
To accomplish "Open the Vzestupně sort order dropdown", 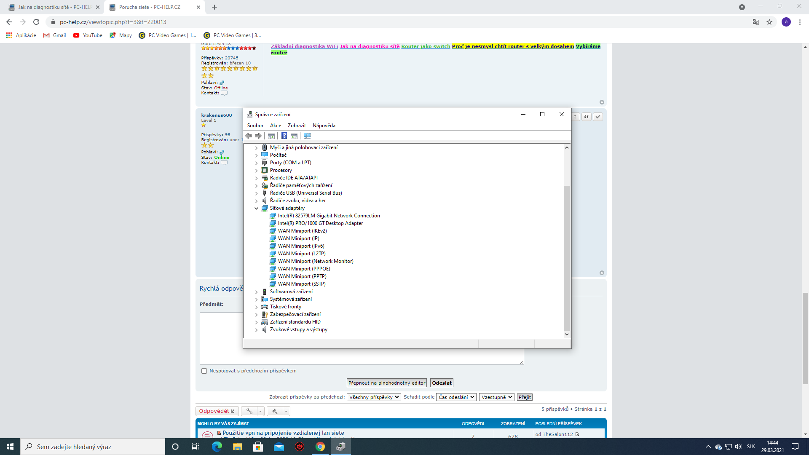I will [x=496, y=397].
